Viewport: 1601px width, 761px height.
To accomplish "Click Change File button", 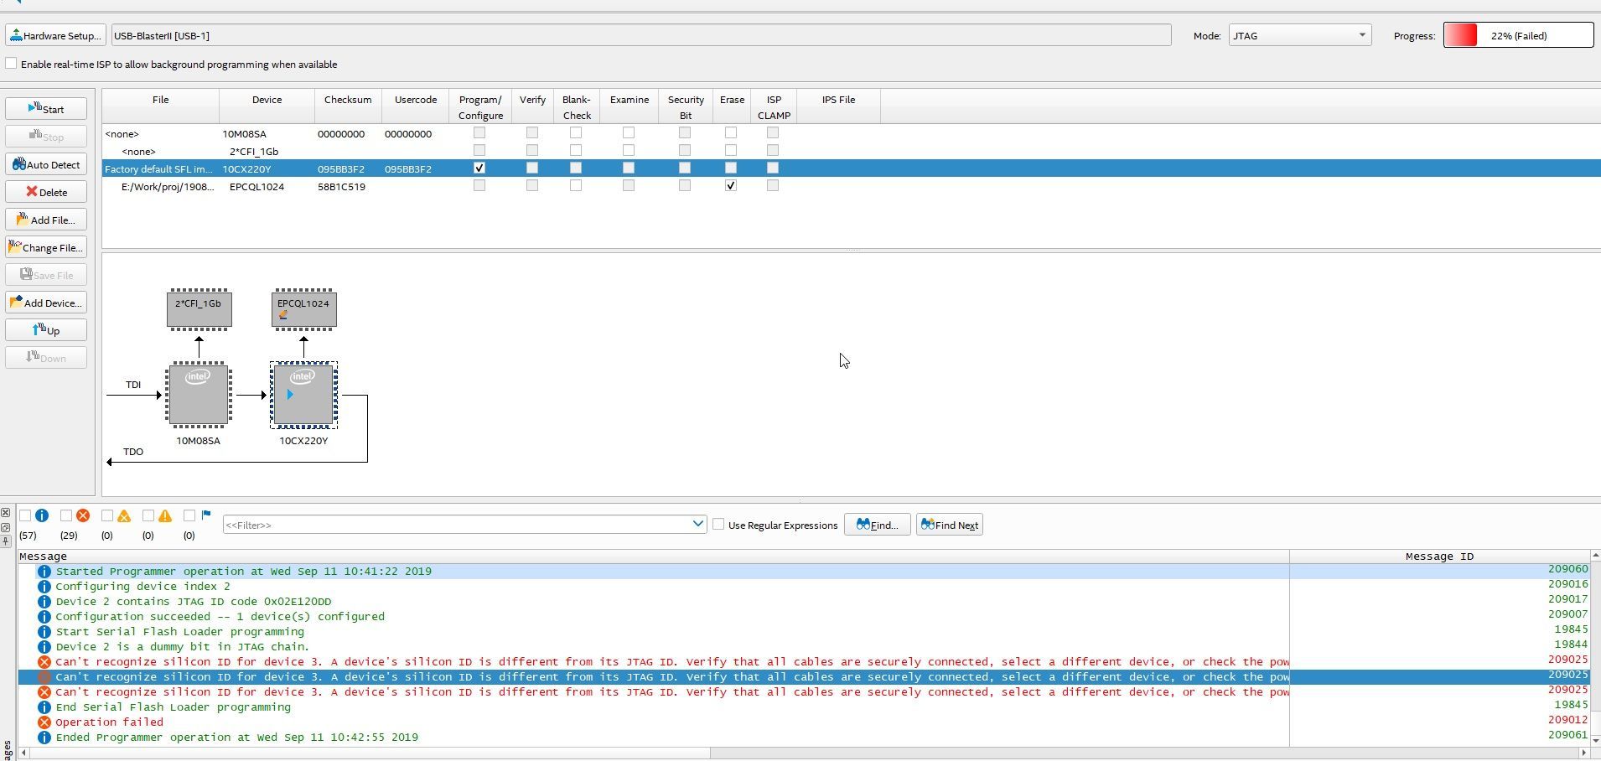I will [x=46, y=247].
